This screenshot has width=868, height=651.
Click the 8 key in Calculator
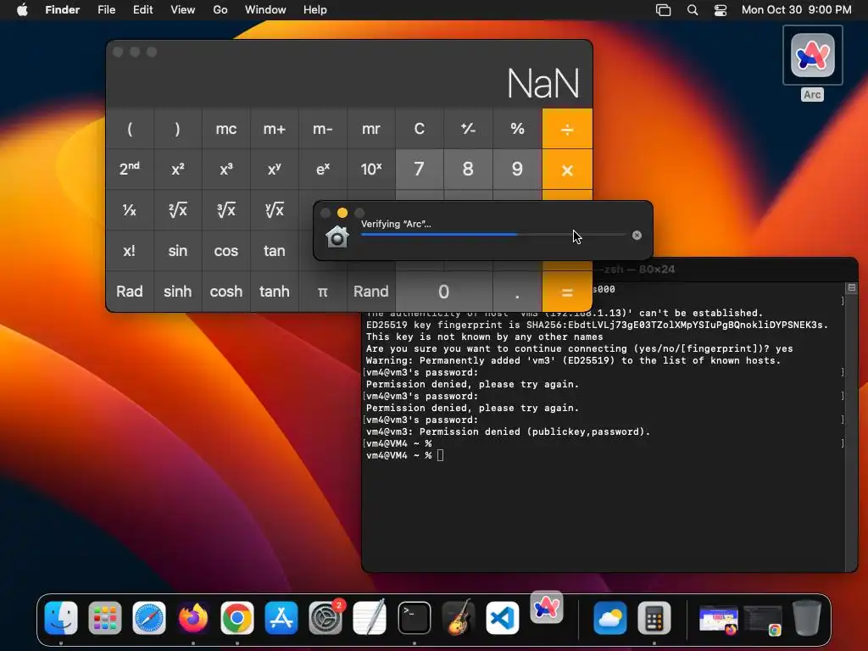(468, 170)
